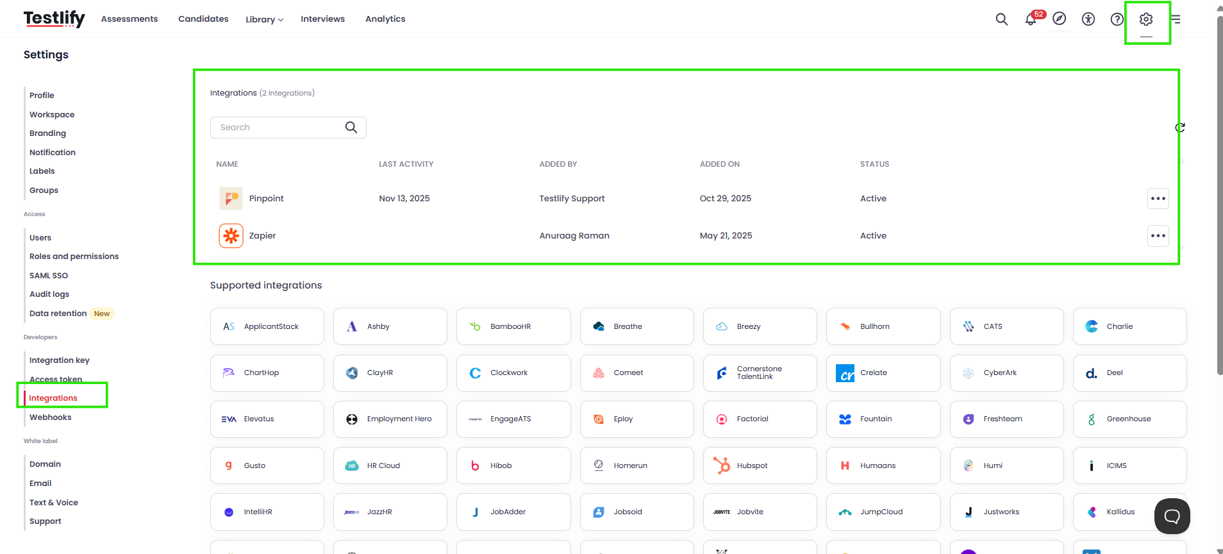Image resolution: width=1223 pixels, height=554 pixels.
Task: Select the JumpCloud integration card
Action: click(883, 512)
